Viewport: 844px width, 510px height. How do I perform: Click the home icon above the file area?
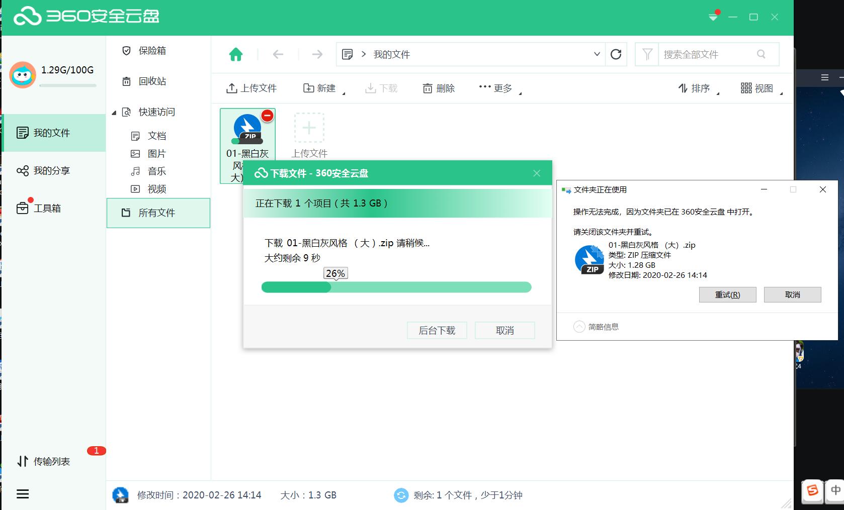coord(236,54)
